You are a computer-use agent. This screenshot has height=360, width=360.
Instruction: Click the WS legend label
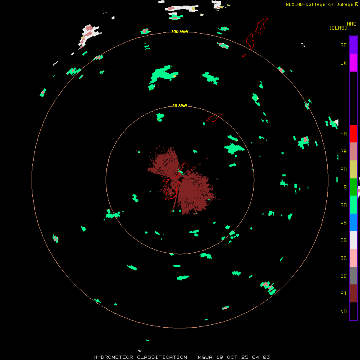(343, 223)
